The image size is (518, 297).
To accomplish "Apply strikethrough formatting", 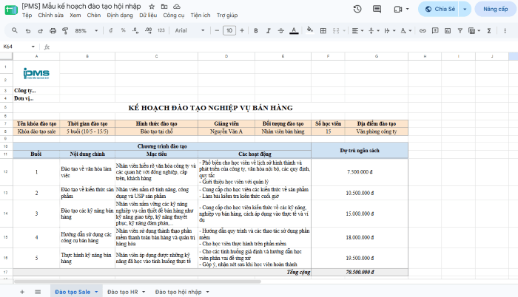I will pos(280,31).
